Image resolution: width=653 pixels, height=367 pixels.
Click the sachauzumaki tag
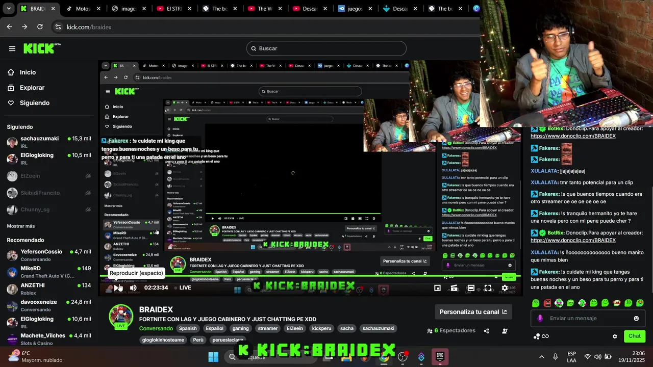click(x=379, y=329)
